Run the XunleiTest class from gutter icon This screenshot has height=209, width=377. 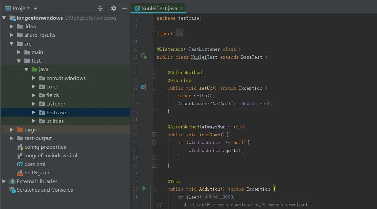coord(144,57)
